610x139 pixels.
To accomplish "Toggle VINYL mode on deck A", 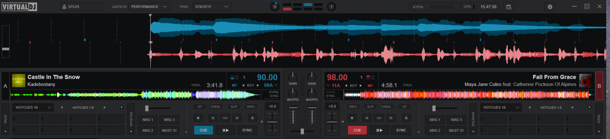I will coord(251,107).
